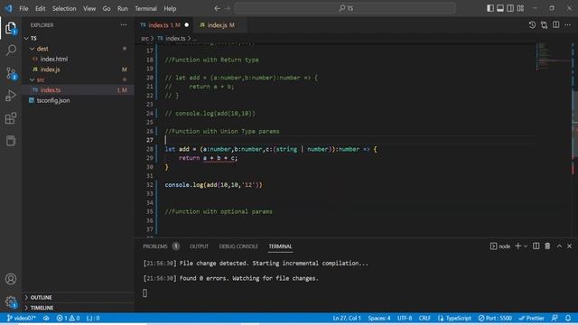Go forward with the right arrow
Image resolution: width=578 pixels, height=325 pixels.
click(x=227, y=8)
